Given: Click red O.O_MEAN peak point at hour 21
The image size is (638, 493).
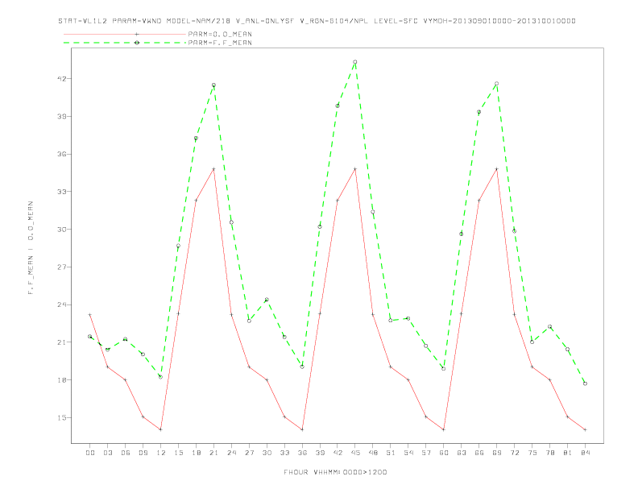Looking at the screenshot, I should 213,169.
